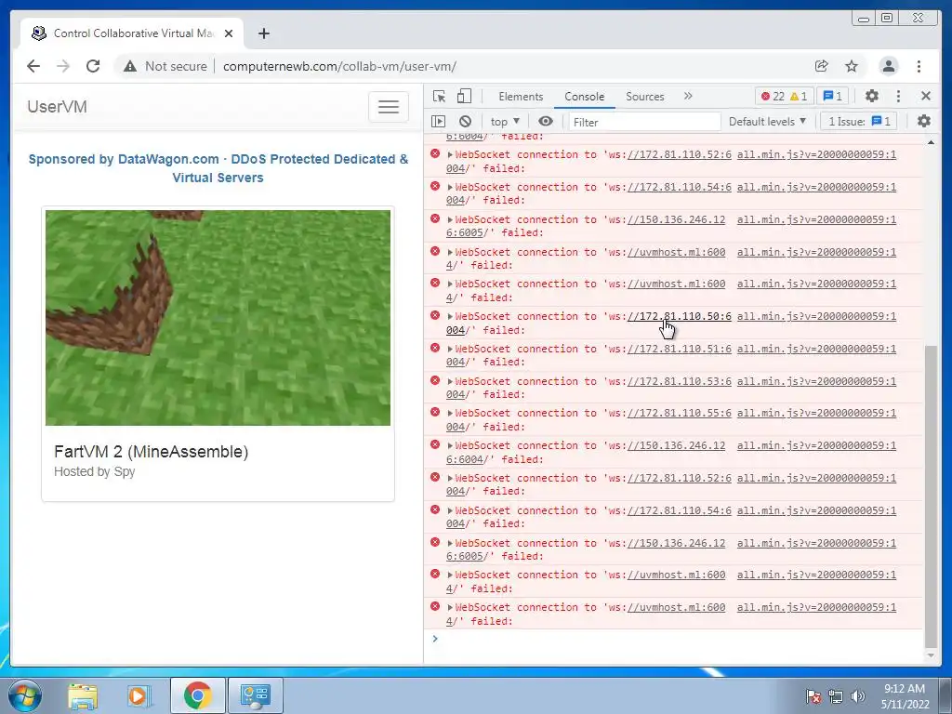952x714 pixels.
Task: Share this page using the share icon
Action: (x=822, y=66)
